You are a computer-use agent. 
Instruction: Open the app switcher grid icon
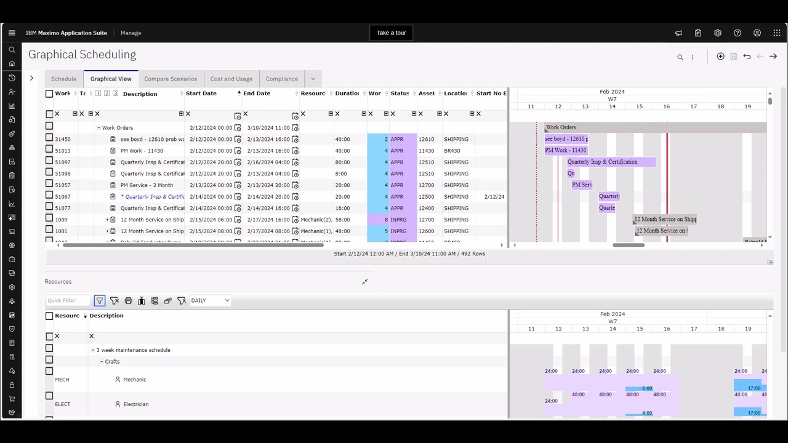click(777, 33)
